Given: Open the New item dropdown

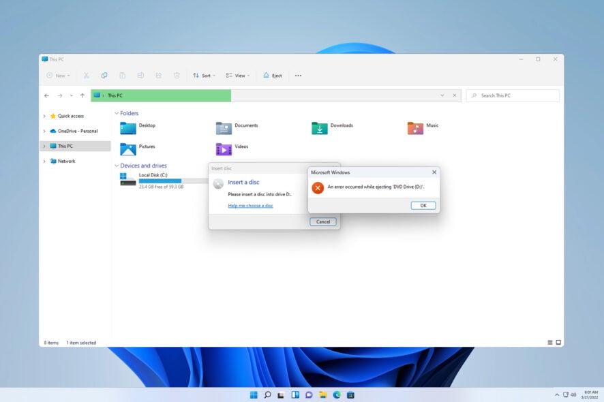Looking at the screenshot, I should pyautogui.click(x=58, y=76).
